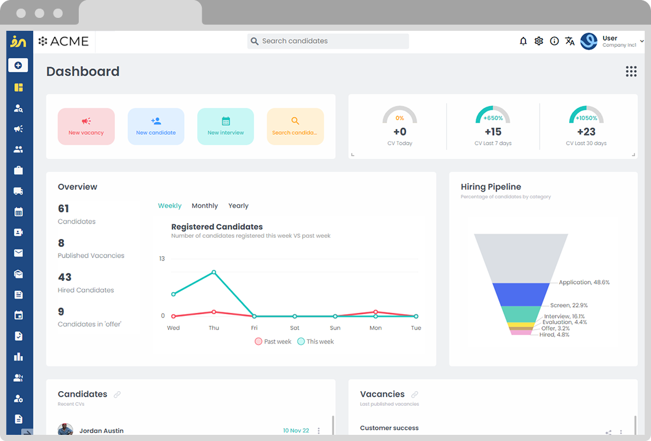Open the settings gear icon
651x441 pixels.
(538, 41)
